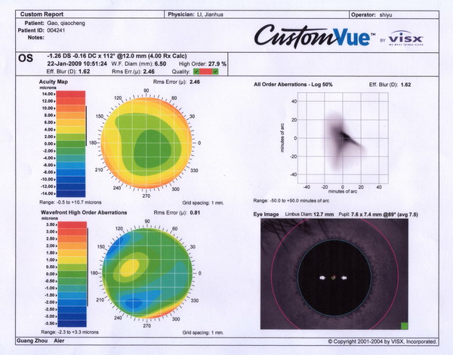The width and height of the screenshot is (453, 355).
Task: Click the large OS eye label
Action: [27, 57]
